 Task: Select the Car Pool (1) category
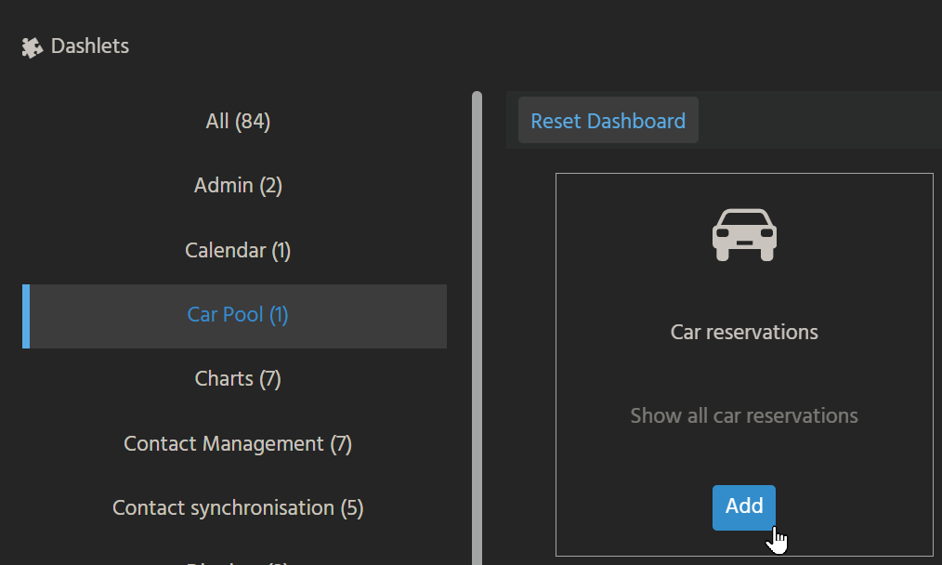[238, 315]
